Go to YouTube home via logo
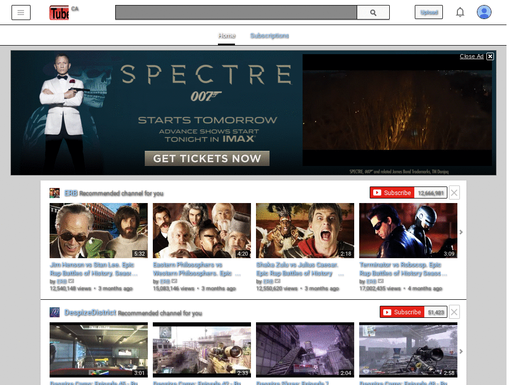Viewport: 513px width, 385px height. 59,13
